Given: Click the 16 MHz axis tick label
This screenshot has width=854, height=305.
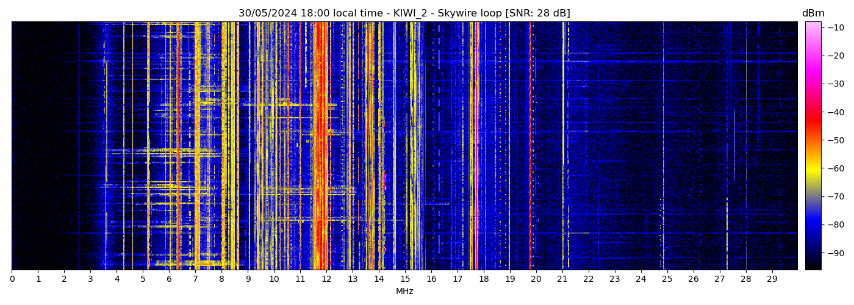Looking at the screenshot, I should [x=431, y=279].
